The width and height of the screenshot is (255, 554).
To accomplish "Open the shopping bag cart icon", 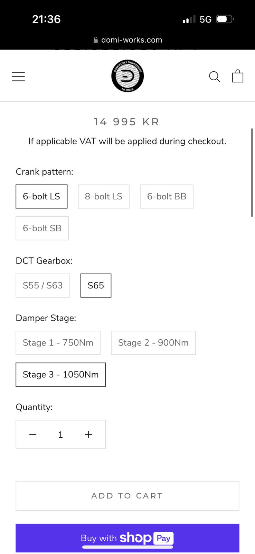I will tap(238, 76).
